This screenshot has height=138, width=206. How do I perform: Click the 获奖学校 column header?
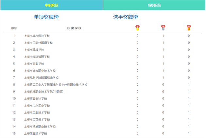[x=74, y=28]
